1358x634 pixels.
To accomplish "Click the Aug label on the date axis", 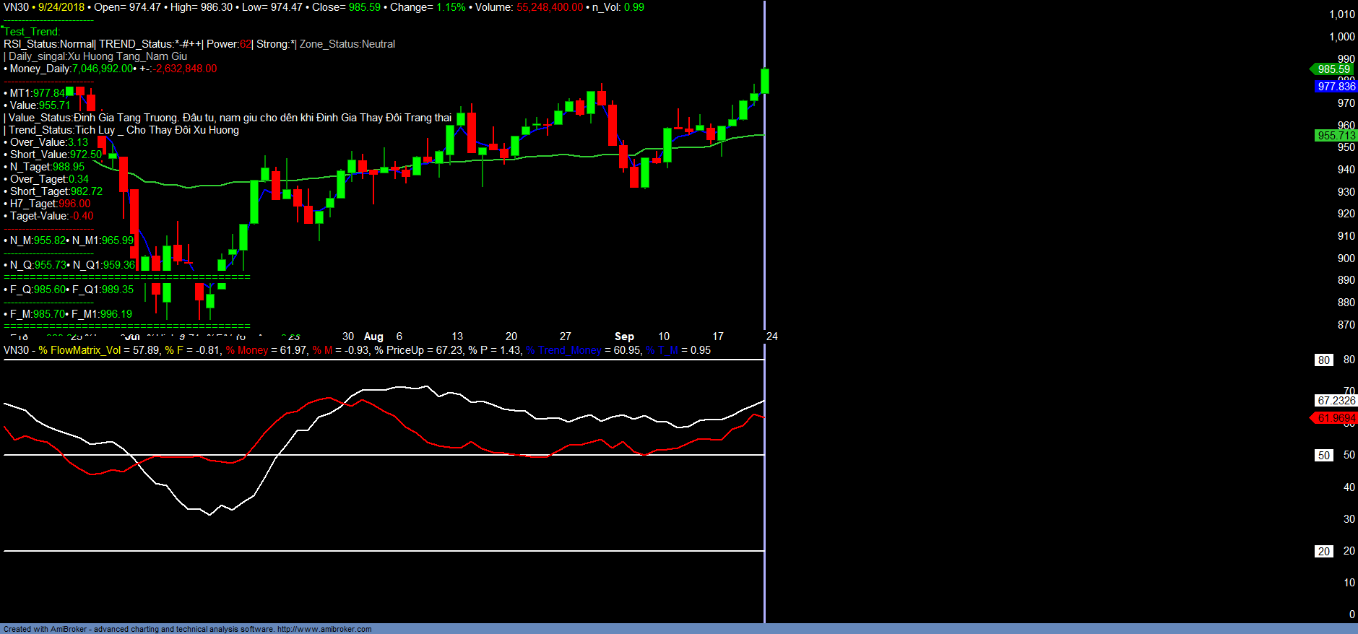I will [x=373, y=336].
